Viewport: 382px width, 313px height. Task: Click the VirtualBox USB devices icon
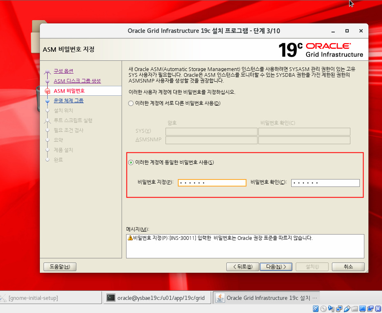[x=347, y=308]
